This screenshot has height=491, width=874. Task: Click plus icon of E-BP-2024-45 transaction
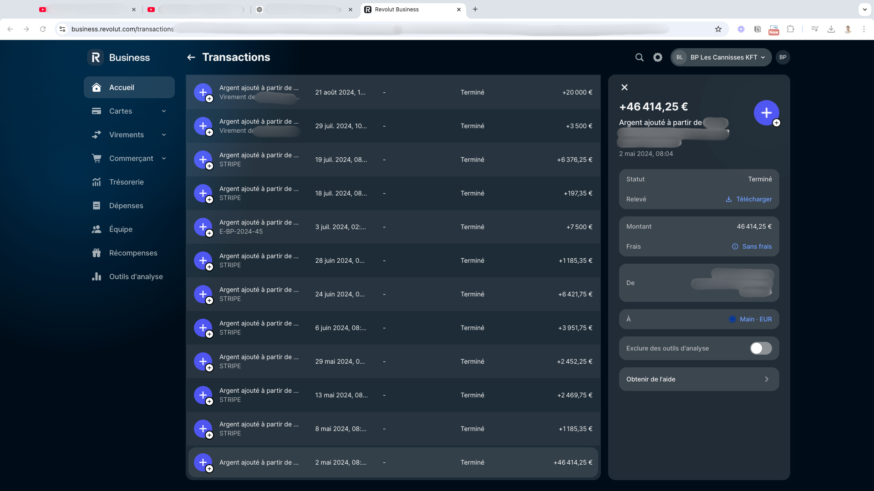pos(203,227)
